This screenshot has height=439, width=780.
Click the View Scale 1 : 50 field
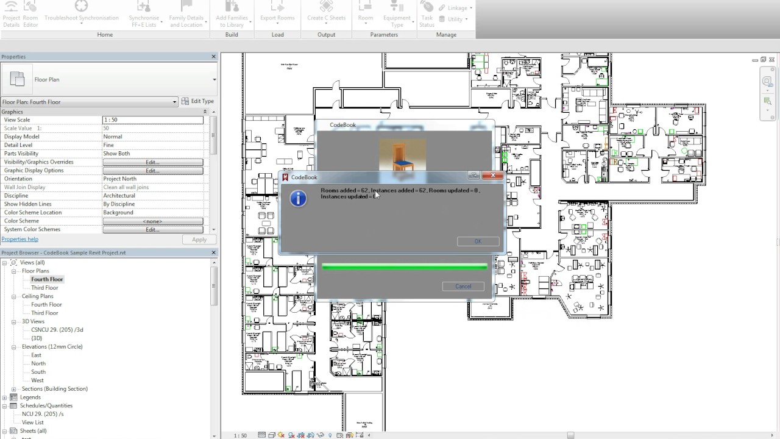point(152,120)
